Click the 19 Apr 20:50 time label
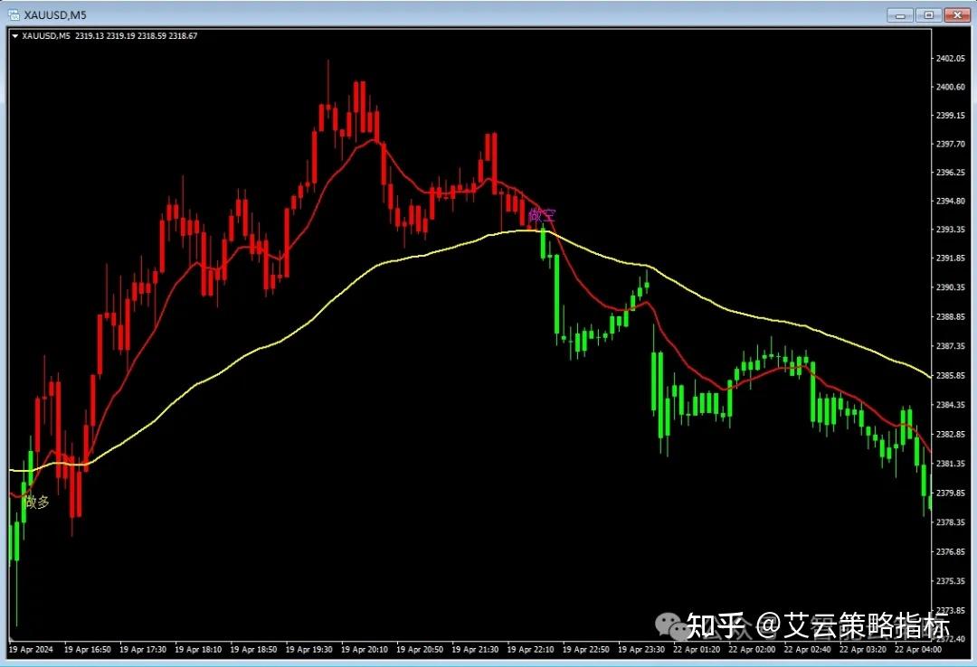The image size is (977, 667). pyautogui.click(x=420, y=650)
